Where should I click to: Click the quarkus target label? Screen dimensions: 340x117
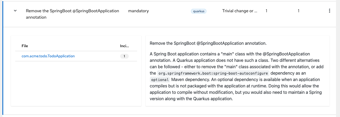(199, 11)
